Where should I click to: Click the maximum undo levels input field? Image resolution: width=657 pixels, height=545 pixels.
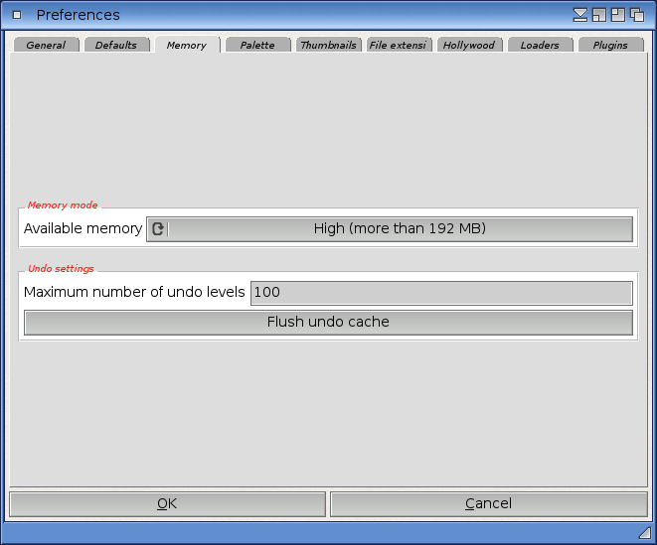(x=440, y=293)
